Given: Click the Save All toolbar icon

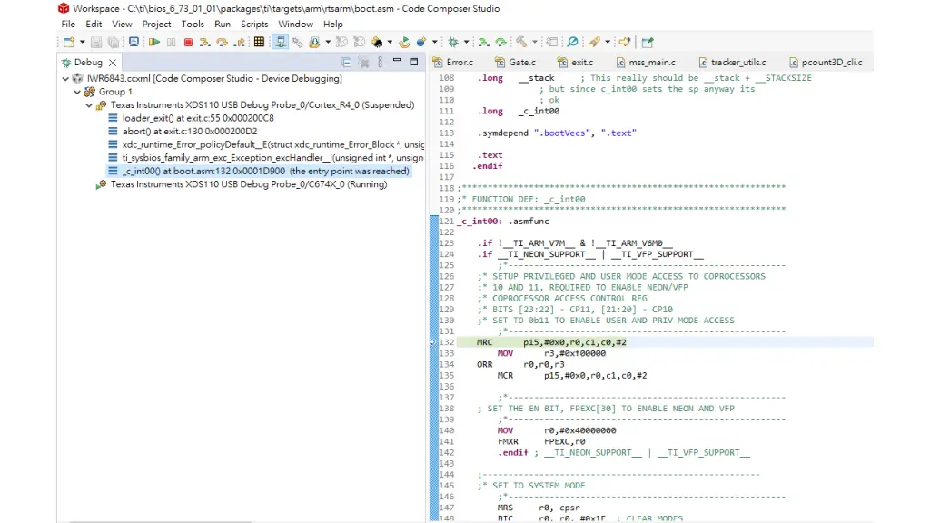Looking at the screenshot, I should (114, 42).
